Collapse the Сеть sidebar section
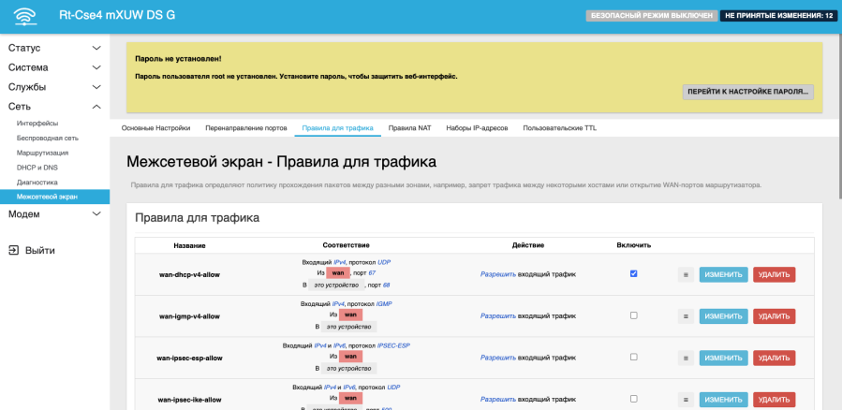842x410 pixels. point(54,107)
